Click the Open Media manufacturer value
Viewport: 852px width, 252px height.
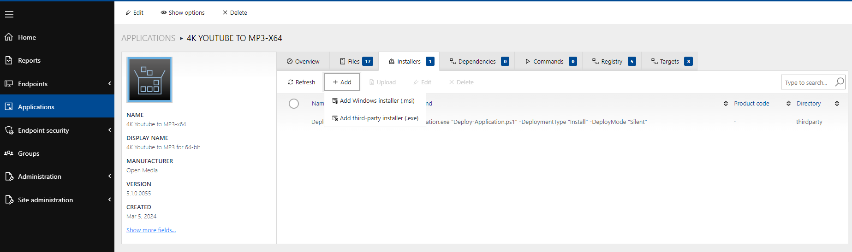(x=142, y=170)
